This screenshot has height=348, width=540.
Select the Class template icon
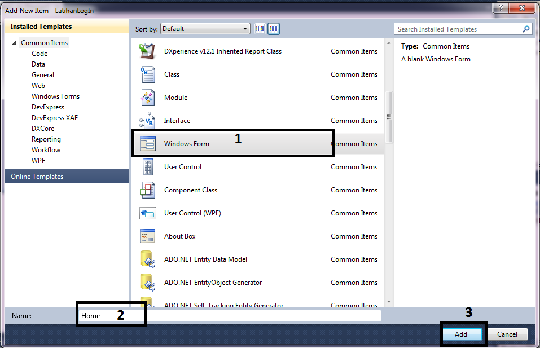(147, 74)
